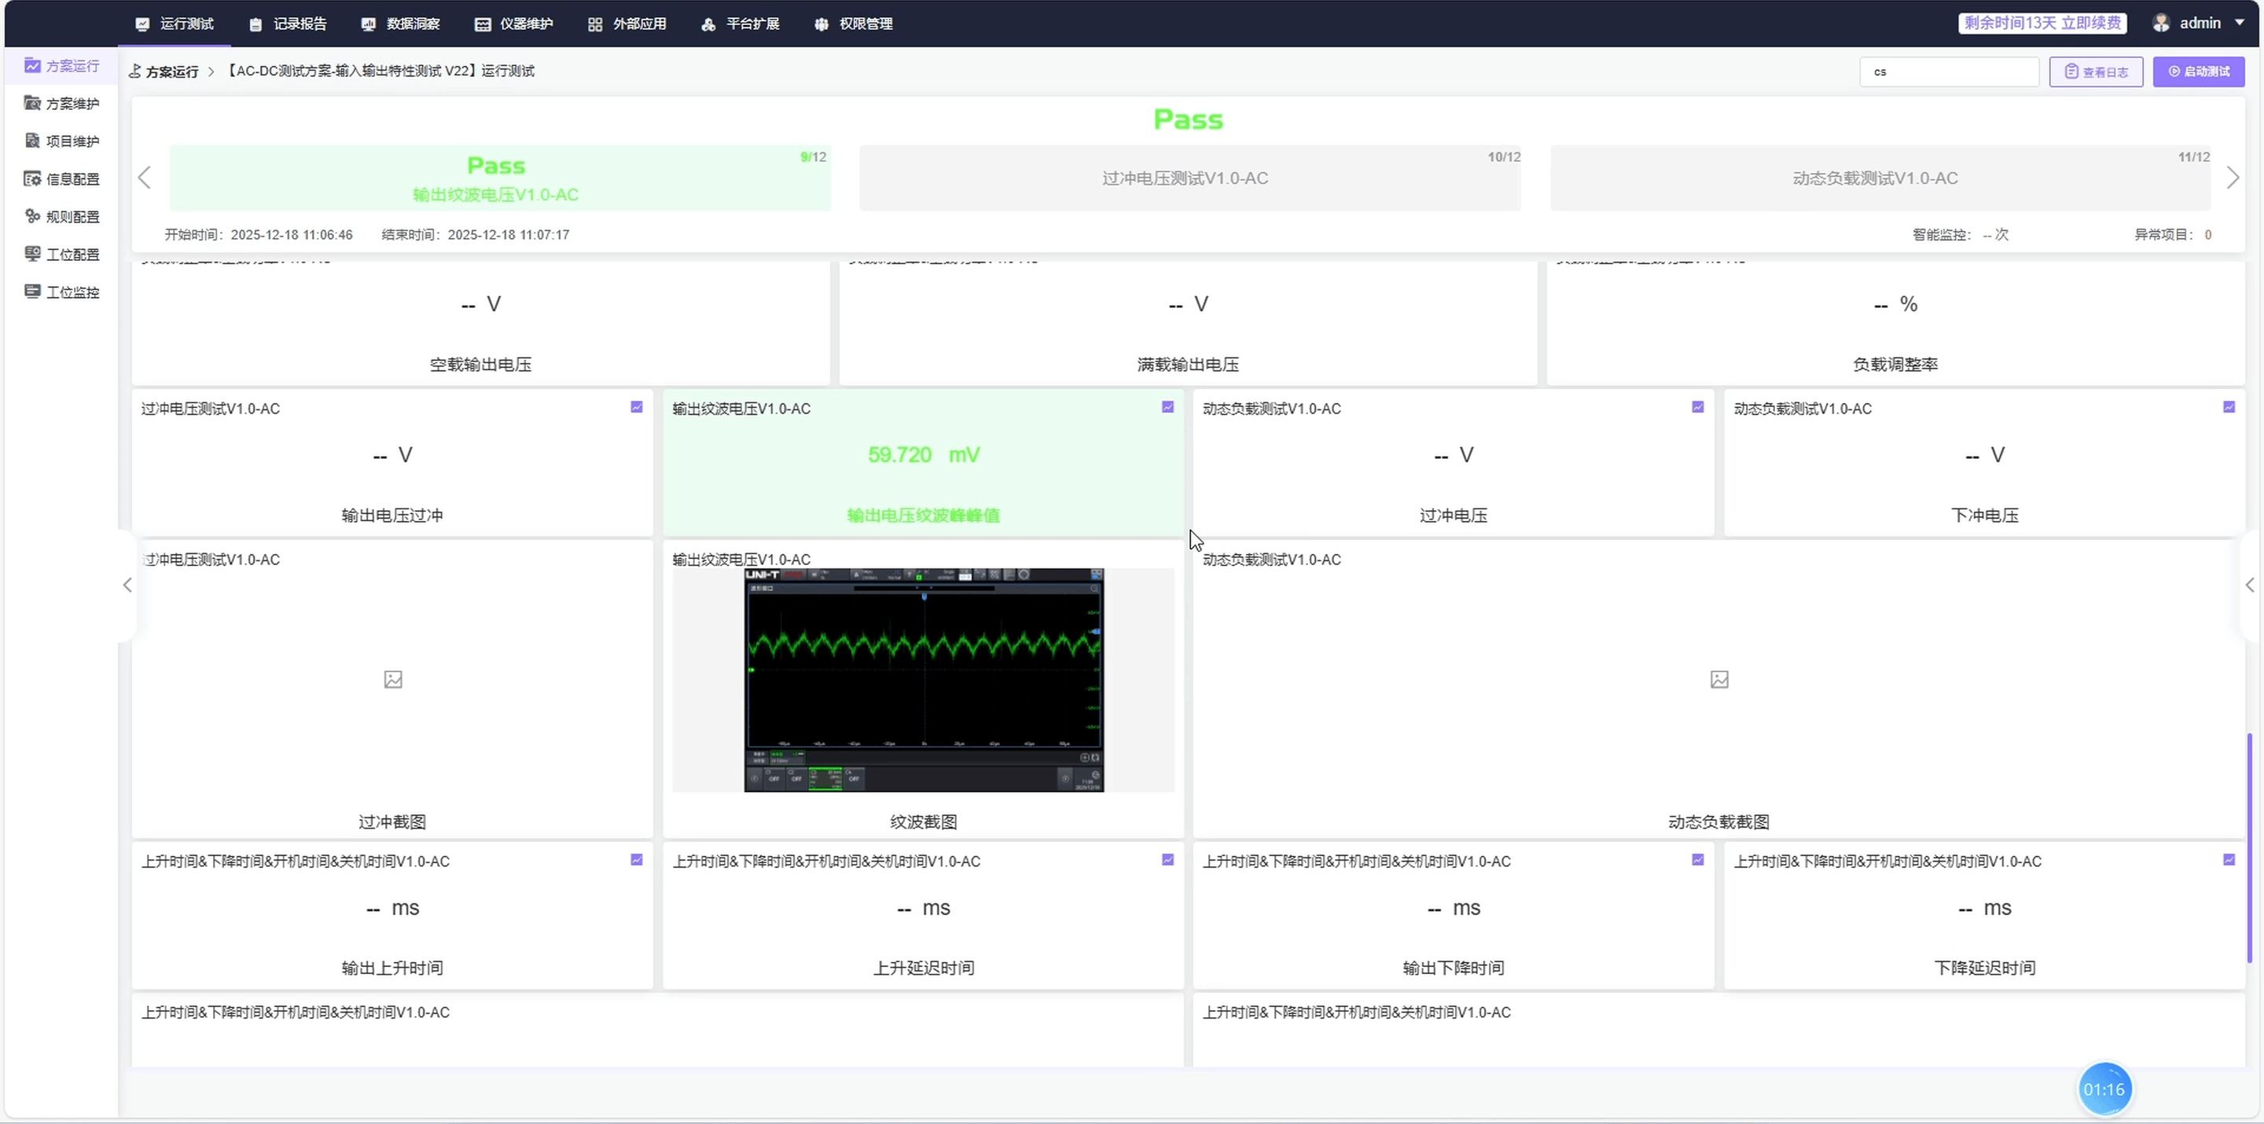The image size is (2264, 1124).
Task: Click 查看日志 button
Action: pos(2095,72)
